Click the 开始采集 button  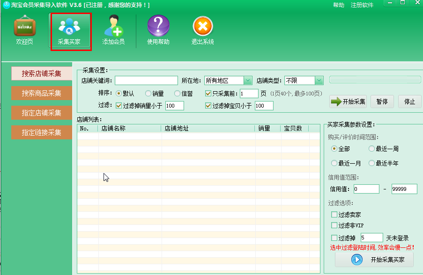pyautogui.click(x=348, y=101)
